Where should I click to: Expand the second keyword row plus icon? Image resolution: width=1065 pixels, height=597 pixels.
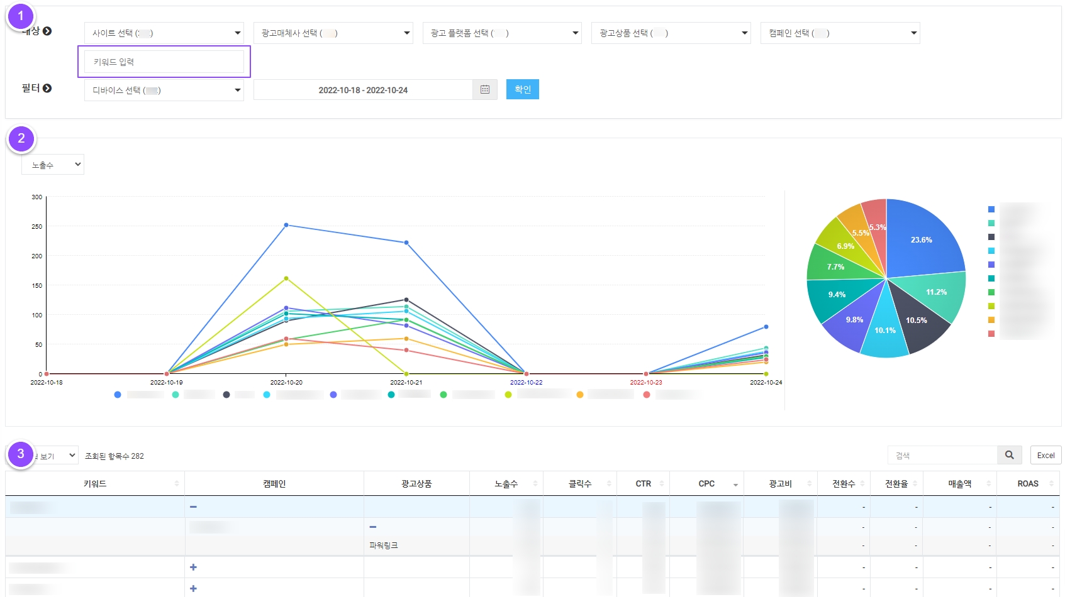pyautogui.click(x=193, y=567)
